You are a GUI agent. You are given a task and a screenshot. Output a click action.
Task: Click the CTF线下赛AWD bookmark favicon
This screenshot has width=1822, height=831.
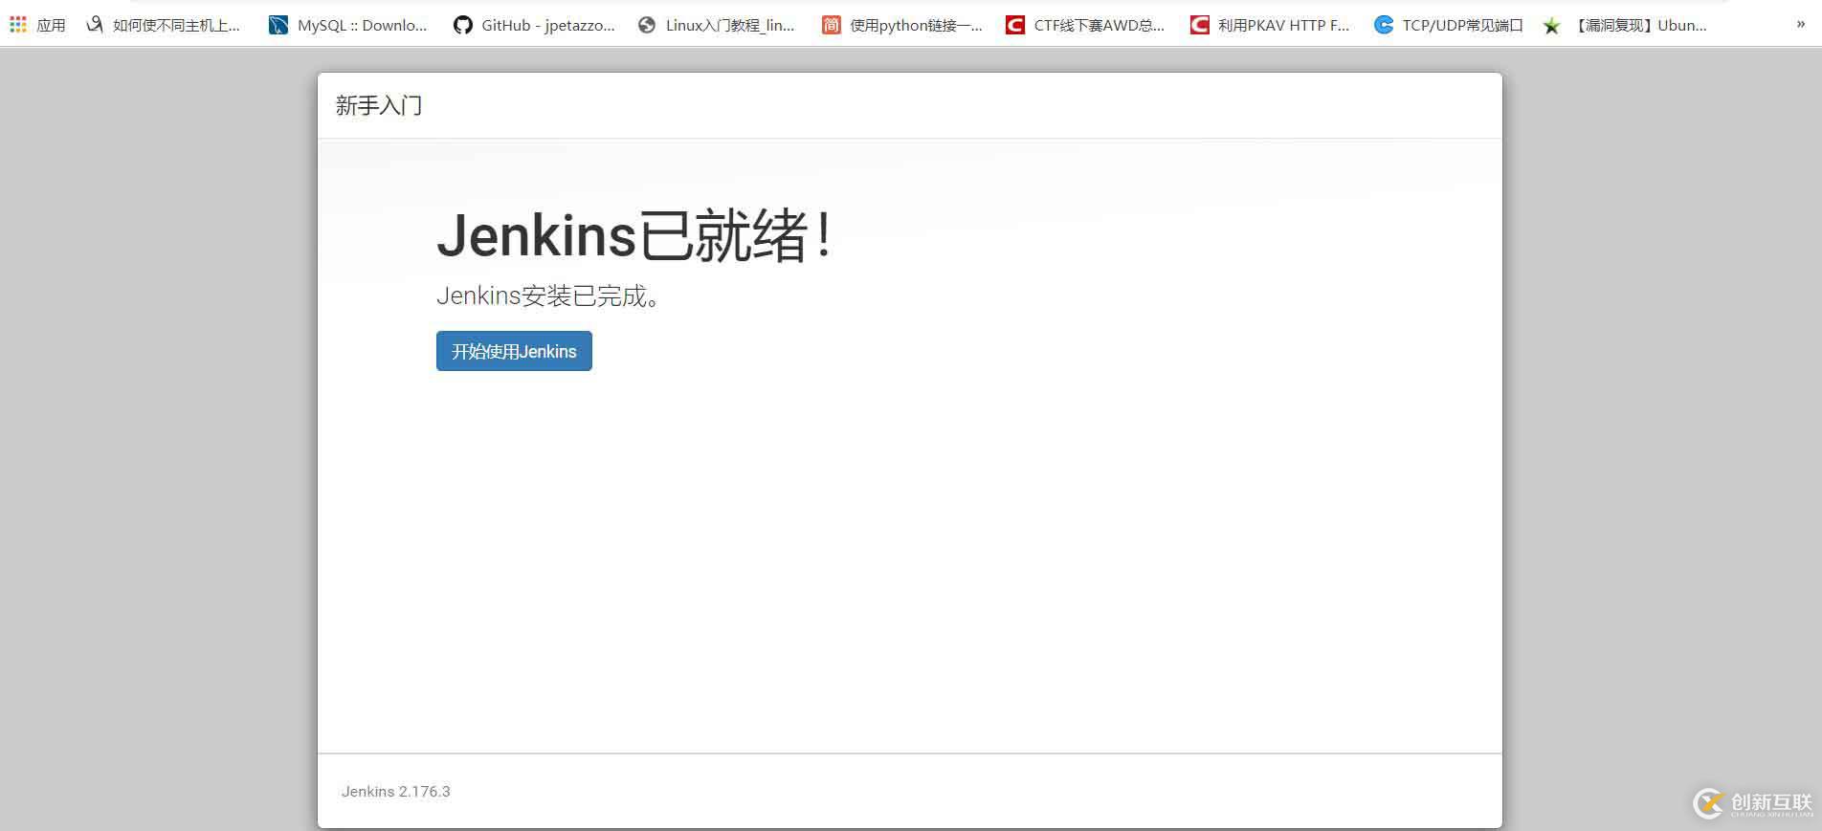pos(1015,25)
